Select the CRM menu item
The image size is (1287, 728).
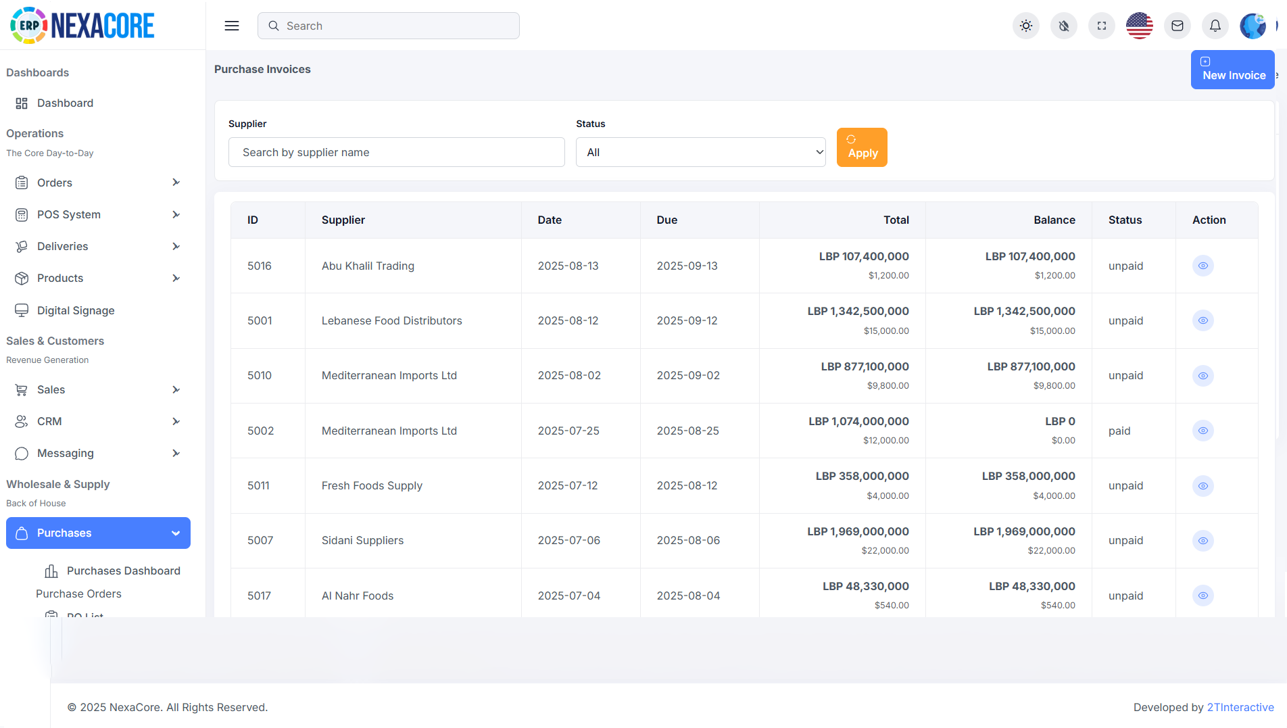pyautogui.click(x=50, y=421)
